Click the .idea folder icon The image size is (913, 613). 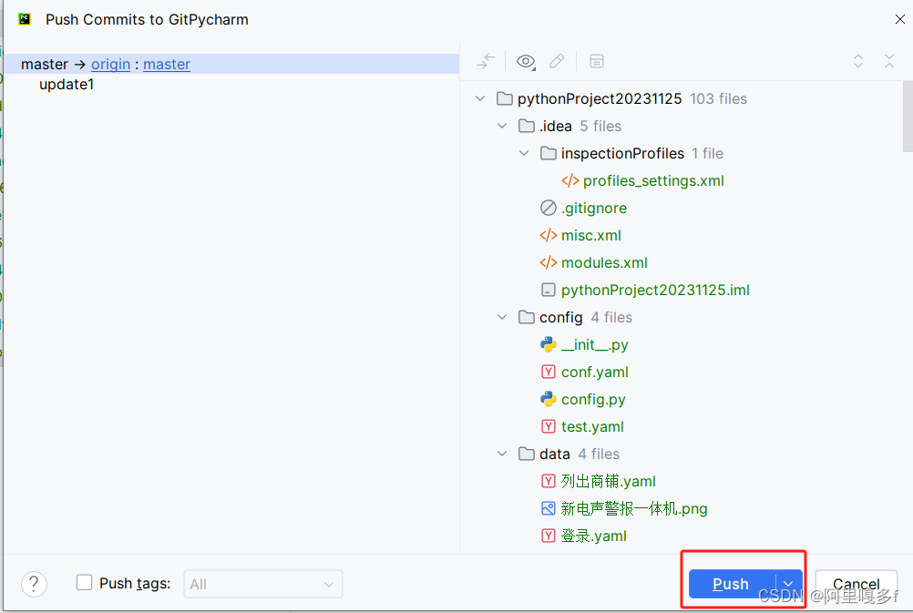point(527,126)
